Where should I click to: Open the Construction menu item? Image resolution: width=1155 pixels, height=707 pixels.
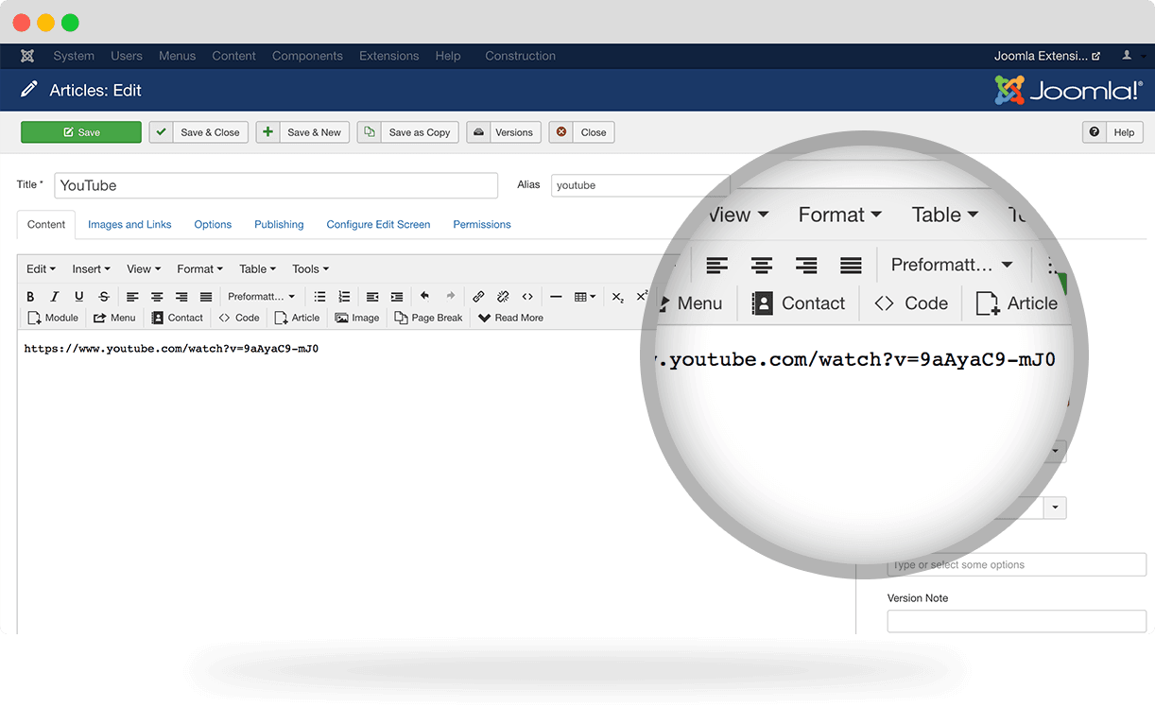(x=520, y=56)
